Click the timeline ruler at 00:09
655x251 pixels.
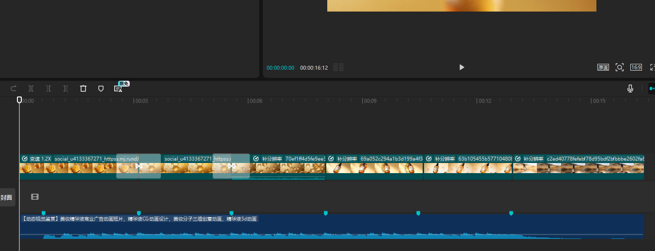point(363,101)
